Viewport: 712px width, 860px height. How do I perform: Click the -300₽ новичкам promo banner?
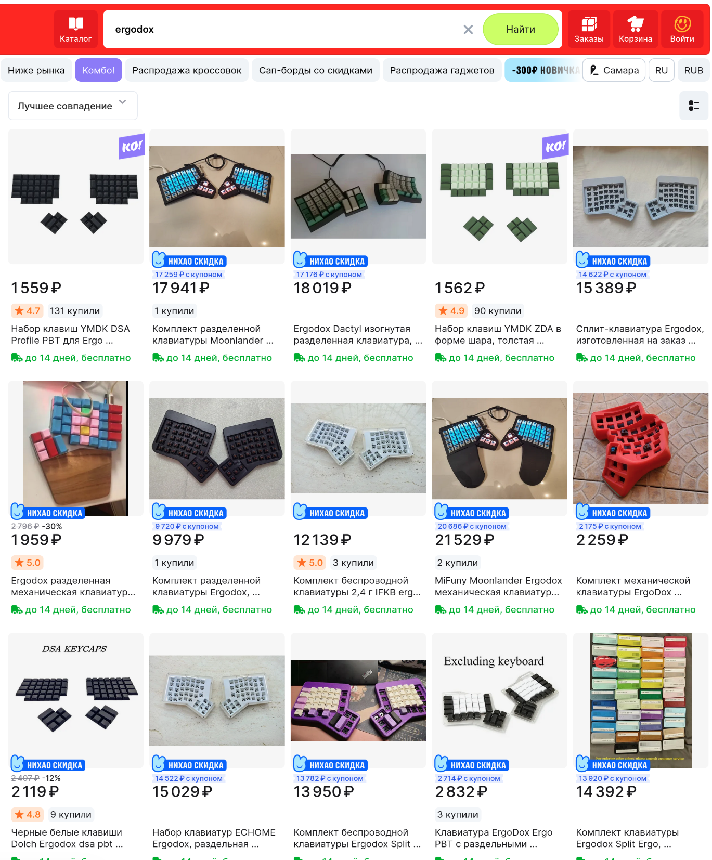pos(542,70)
